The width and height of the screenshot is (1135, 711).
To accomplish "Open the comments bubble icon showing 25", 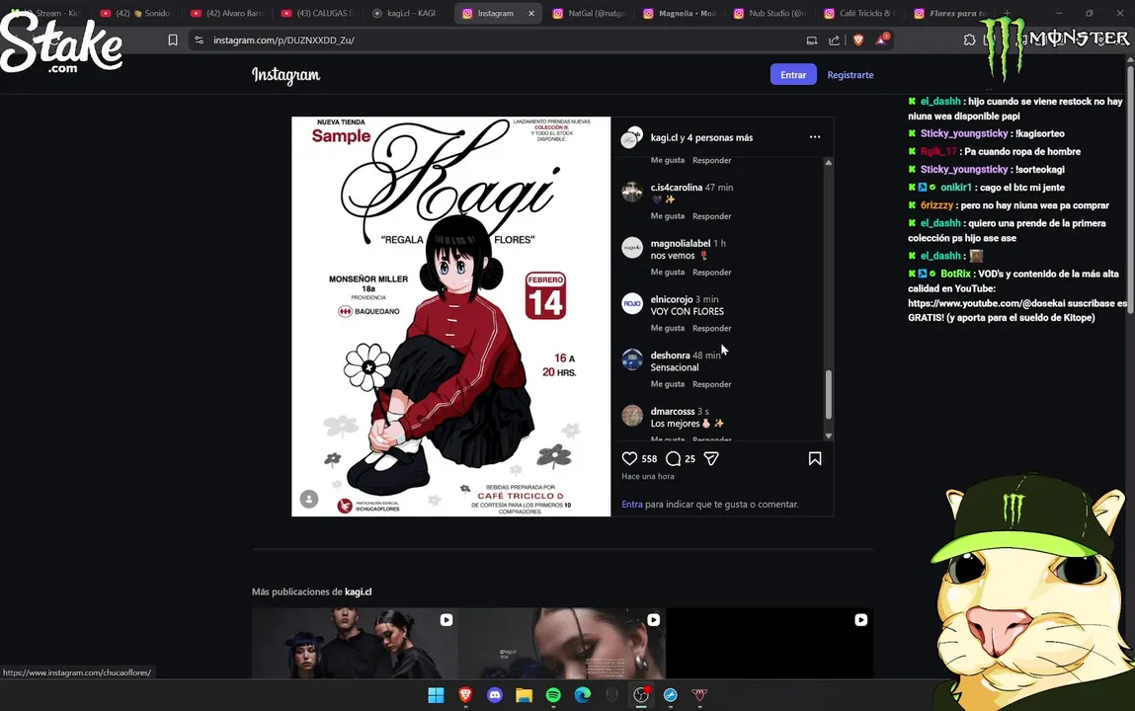I will [x=673, y=458].
